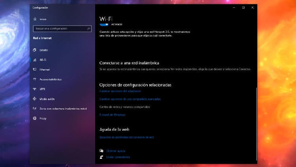Open Cambiar opciones del adaptador link
The image size is (296, 167).
[120, 91]
